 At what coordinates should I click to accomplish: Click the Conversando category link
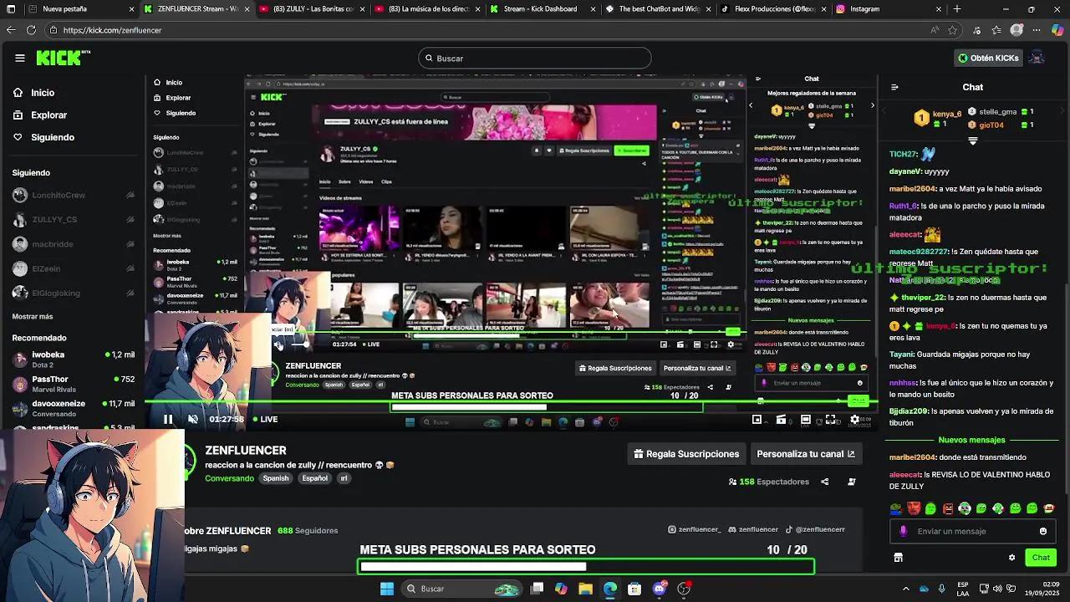[x=229, y=478]
